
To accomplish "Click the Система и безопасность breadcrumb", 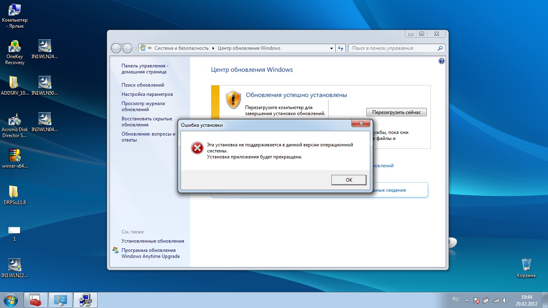I will [181, 48].
